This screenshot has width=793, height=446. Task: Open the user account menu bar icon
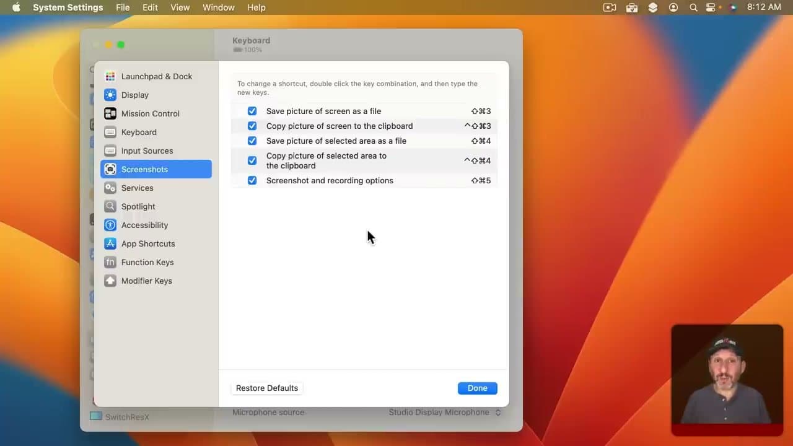673,7
